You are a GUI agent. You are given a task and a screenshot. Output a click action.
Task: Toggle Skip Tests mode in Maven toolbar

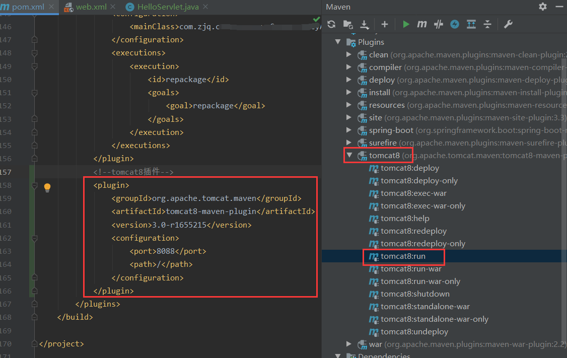click(439, 24)
